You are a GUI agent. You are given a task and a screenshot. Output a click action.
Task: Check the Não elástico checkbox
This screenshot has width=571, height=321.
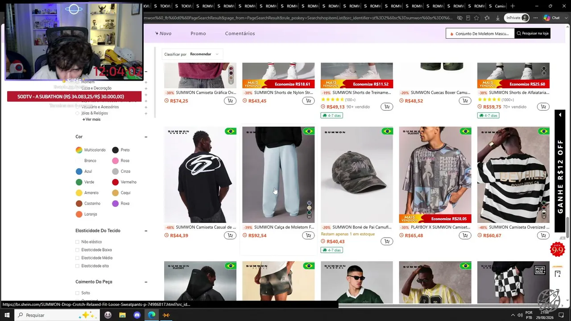tap(77, 242)
